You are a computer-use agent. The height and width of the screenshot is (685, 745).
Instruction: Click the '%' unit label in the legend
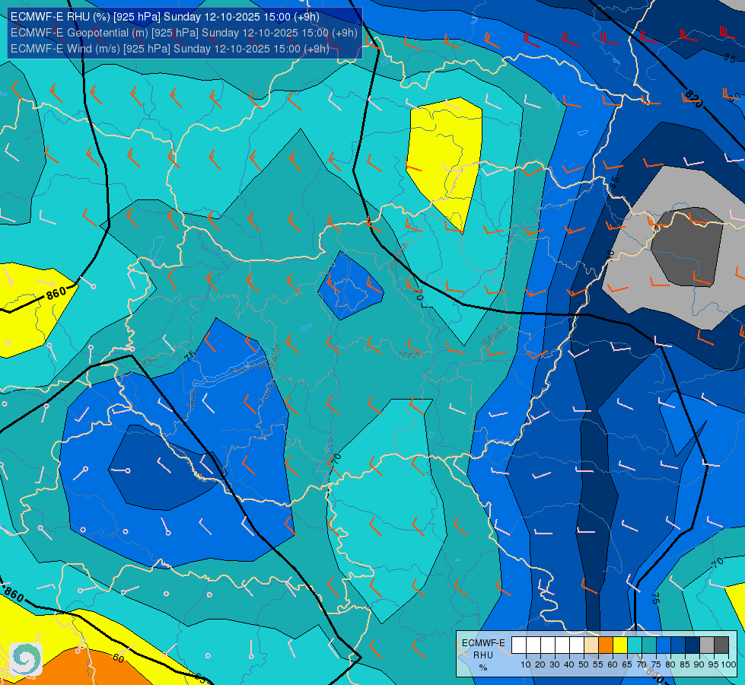[x=483, y=667]
